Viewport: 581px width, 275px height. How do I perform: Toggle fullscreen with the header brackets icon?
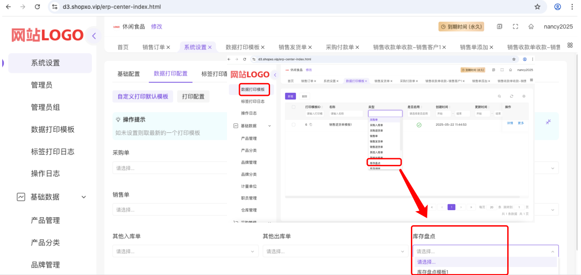point(515,27)
